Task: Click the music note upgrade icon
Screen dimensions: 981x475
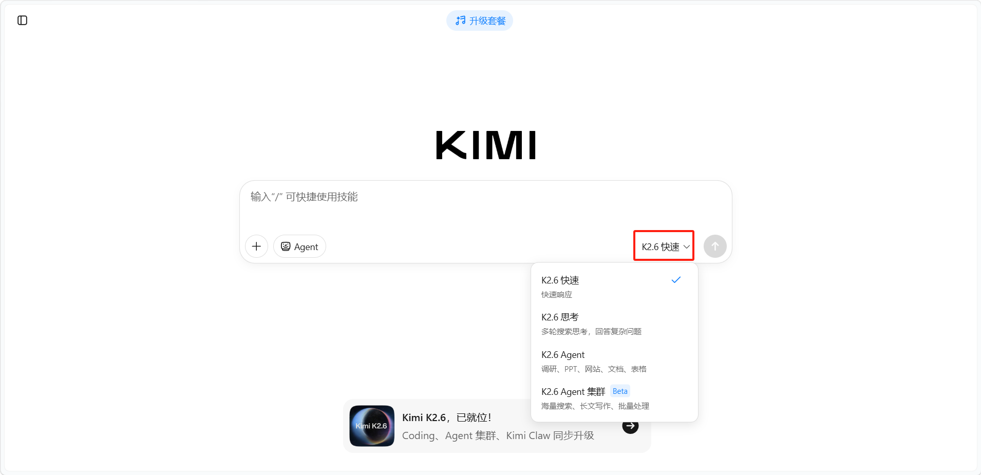Action: click(460, 21)
